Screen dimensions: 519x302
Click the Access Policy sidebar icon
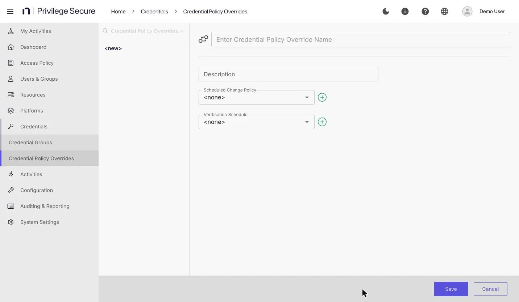tap(11, 63)
